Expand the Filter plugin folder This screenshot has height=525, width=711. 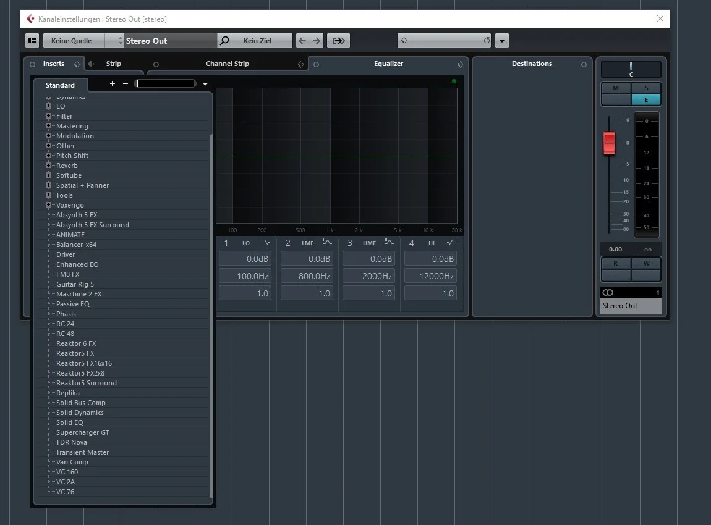[48, 116]
